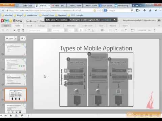Open the Online Editors bookmark folder
Image resolution: width=162 pixels, height=121 pixels.
point(47,15)
